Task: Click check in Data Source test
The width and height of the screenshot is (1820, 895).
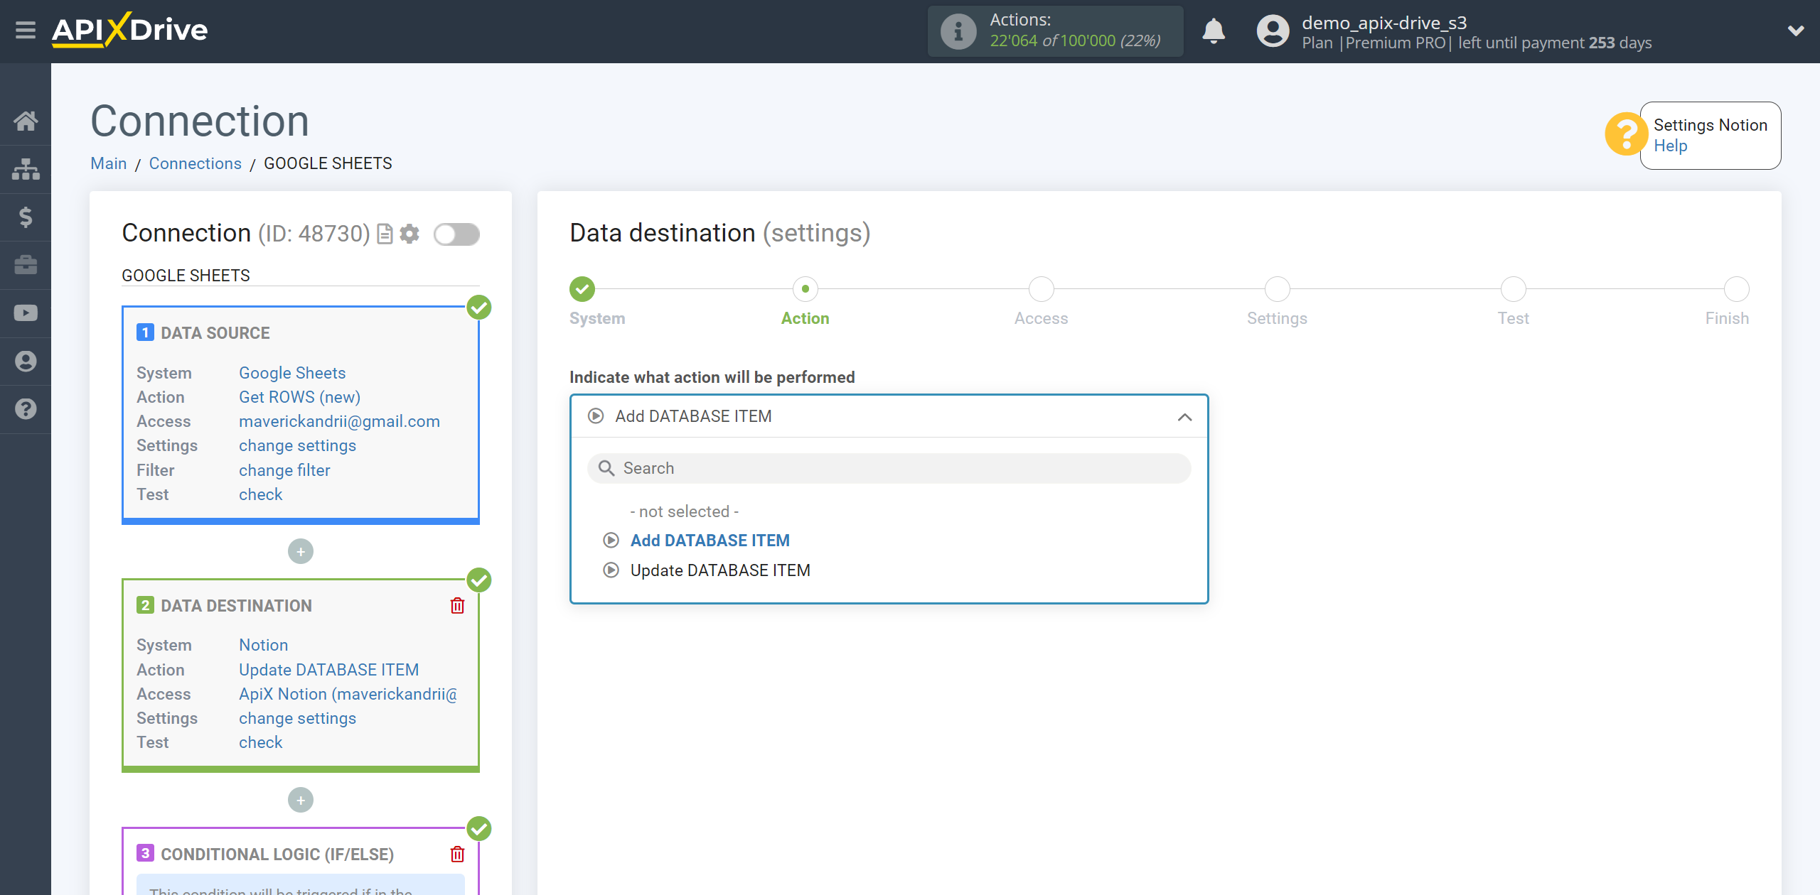Action: pyautogui.click(x=260, y=494)
